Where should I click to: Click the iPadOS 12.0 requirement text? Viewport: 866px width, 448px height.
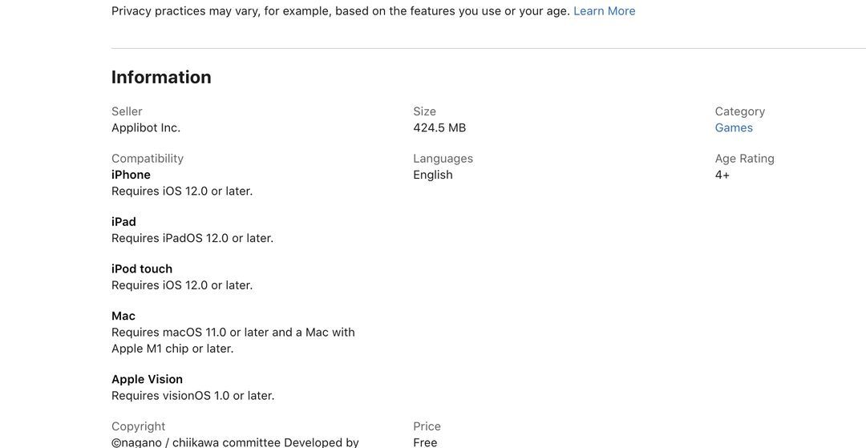click(192, 238)
